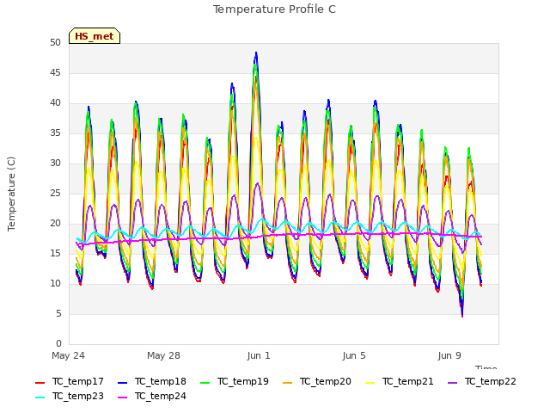
Task: Click the TC_temp22 legend entry
Action: point(482,381)
